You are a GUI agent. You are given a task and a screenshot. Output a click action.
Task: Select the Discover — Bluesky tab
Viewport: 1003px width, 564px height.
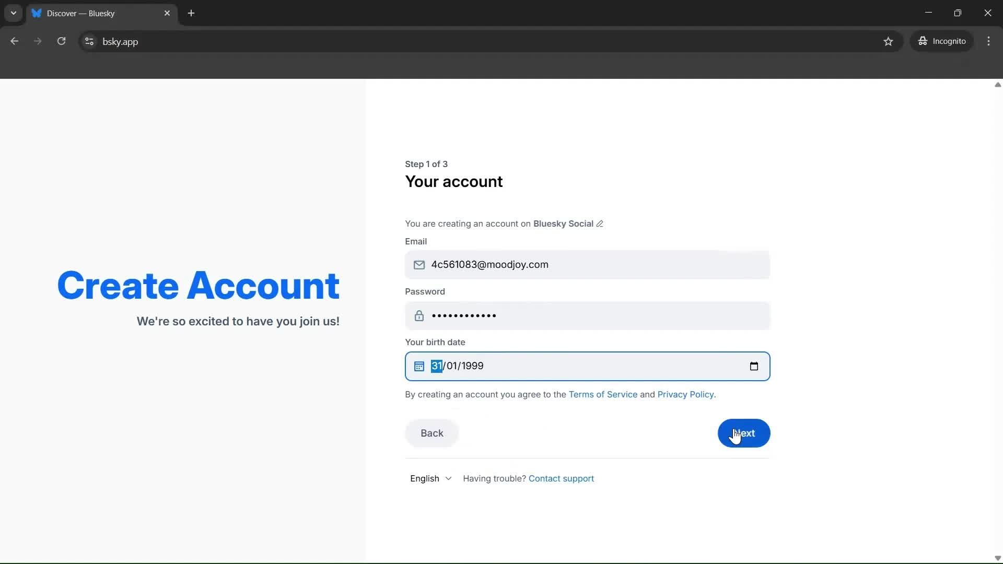point(94,13)
